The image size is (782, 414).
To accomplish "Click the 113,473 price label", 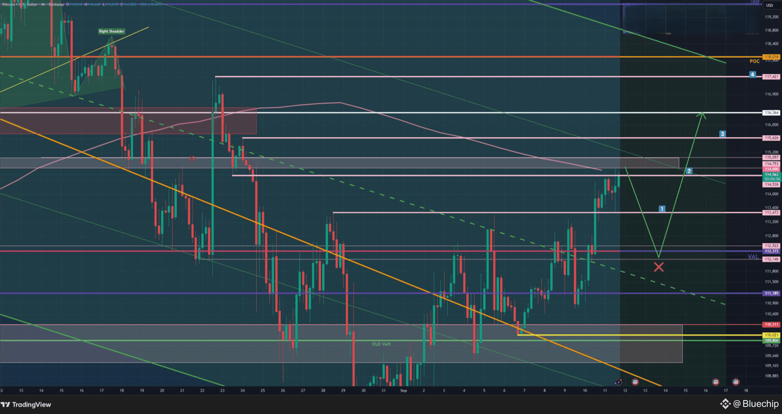I will 771,213.
